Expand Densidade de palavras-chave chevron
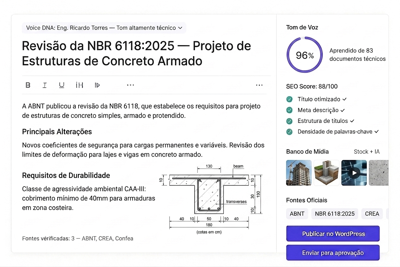Image resolution: width=400 pixels, height=267 pixels. click(x=377, y=132)
